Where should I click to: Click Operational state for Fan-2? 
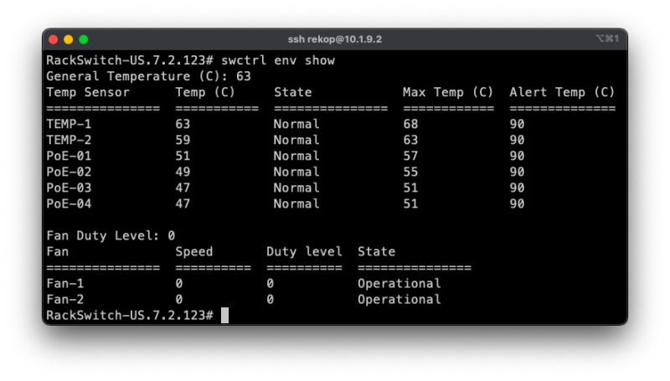coord(399,300)
